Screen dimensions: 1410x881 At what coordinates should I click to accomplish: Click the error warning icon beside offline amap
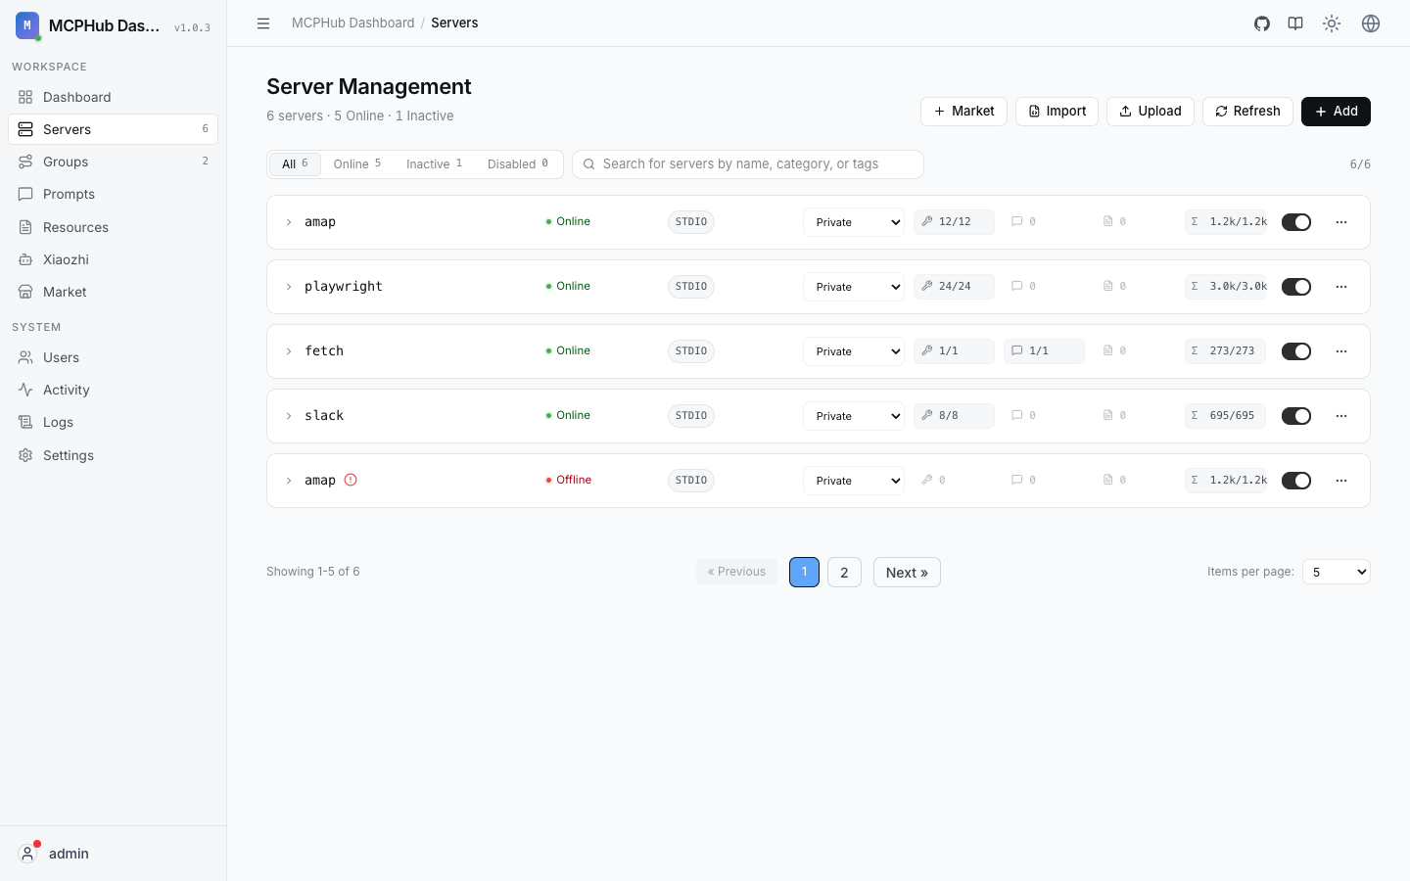(351, 480)
